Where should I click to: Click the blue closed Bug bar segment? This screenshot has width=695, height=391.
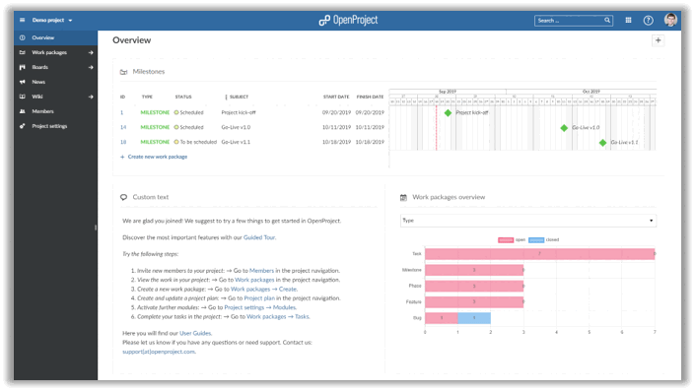tap(474, 318)
